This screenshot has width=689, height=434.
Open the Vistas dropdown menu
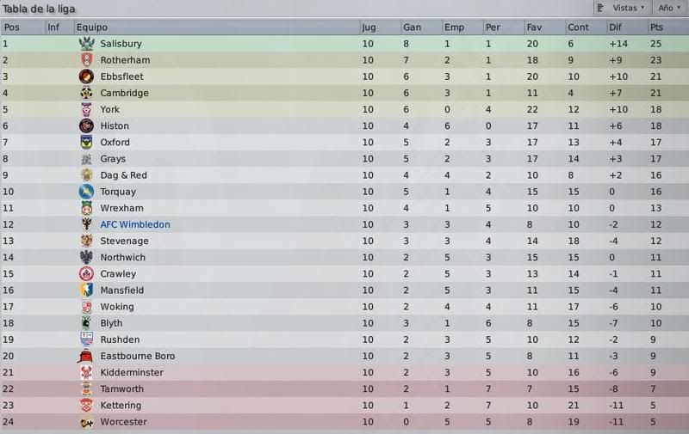click(x=622, y=8)
